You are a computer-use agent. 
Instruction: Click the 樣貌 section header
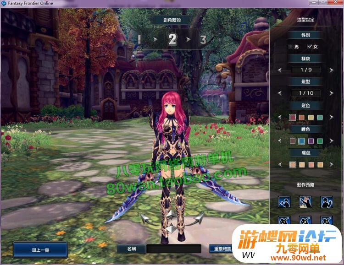coord(305,59)
